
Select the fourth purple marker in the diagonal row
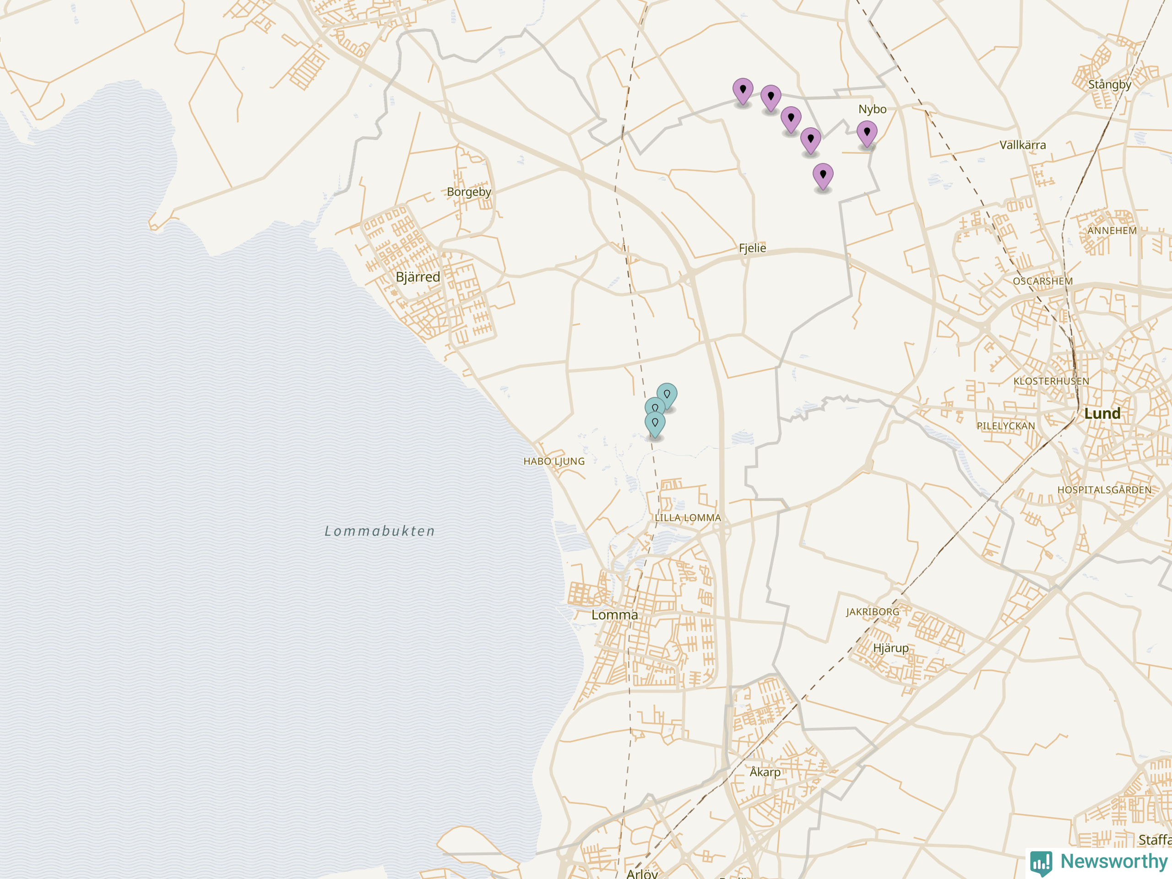pos(811,141)
